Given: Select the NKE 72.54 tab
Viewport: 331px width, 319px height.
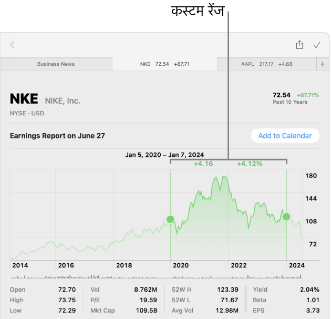Looking at the screenshot, I should coord(164,64).
